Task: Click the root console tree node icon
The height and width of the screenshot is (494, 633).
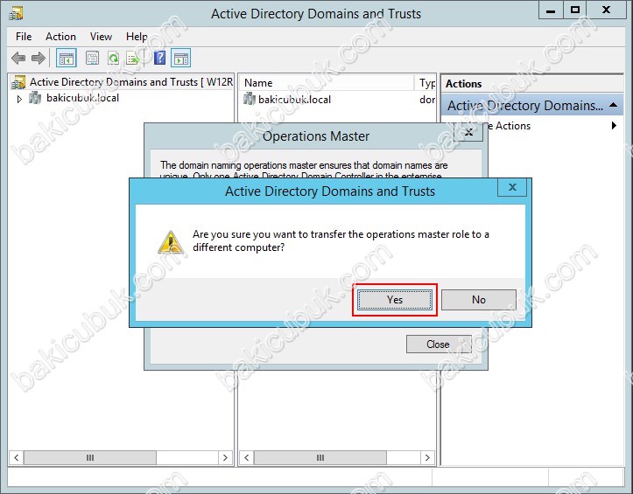Action: (x=18, y=82)
